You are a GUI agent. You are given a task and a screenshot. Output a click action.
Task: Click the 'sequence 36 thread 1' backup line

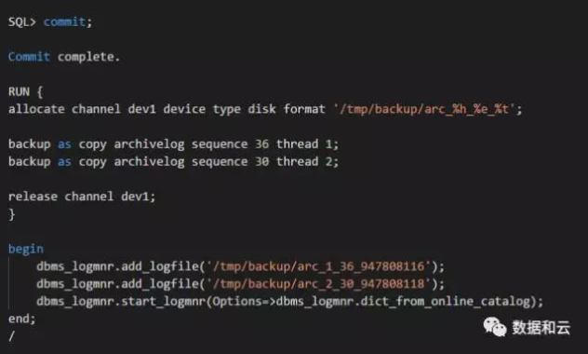pyautogui.click(x=173, y=144)
